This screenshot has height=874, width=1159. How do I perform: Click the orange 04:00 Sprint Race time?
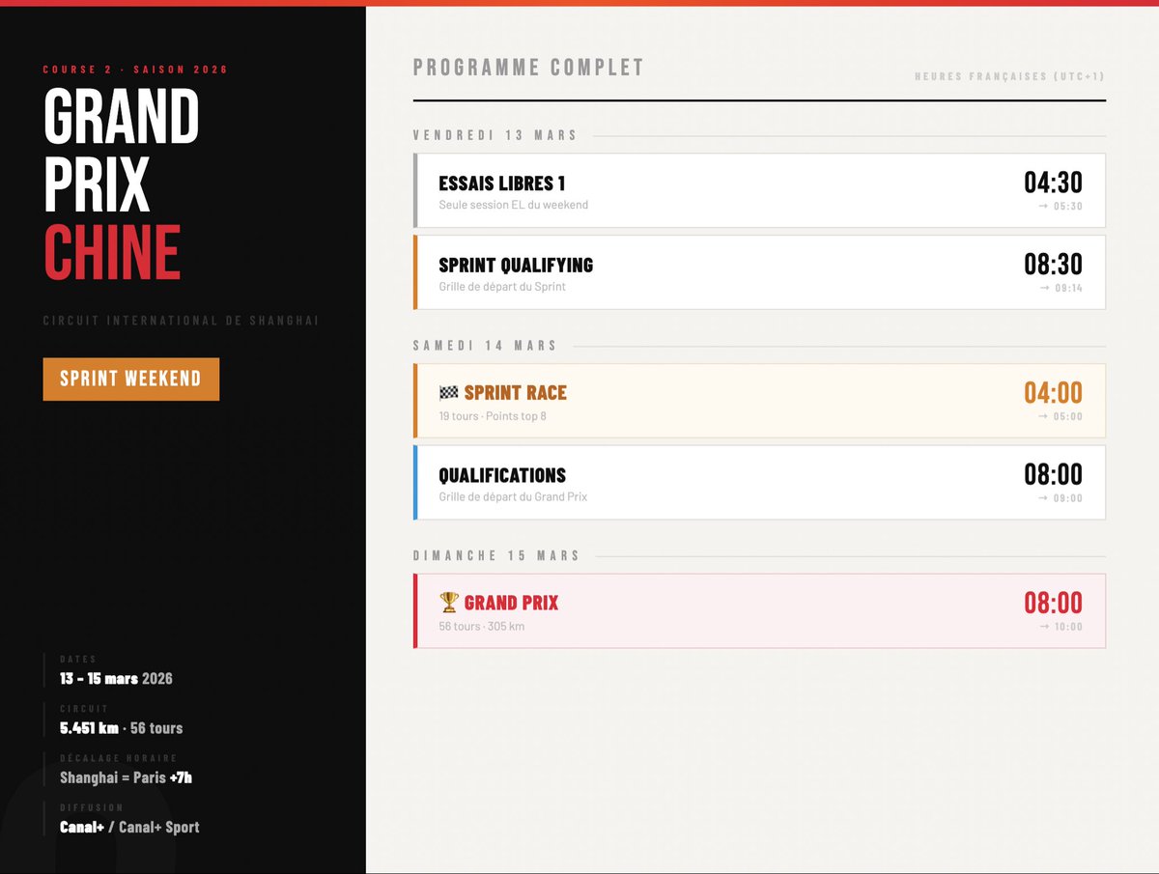tap(1053, 393)
